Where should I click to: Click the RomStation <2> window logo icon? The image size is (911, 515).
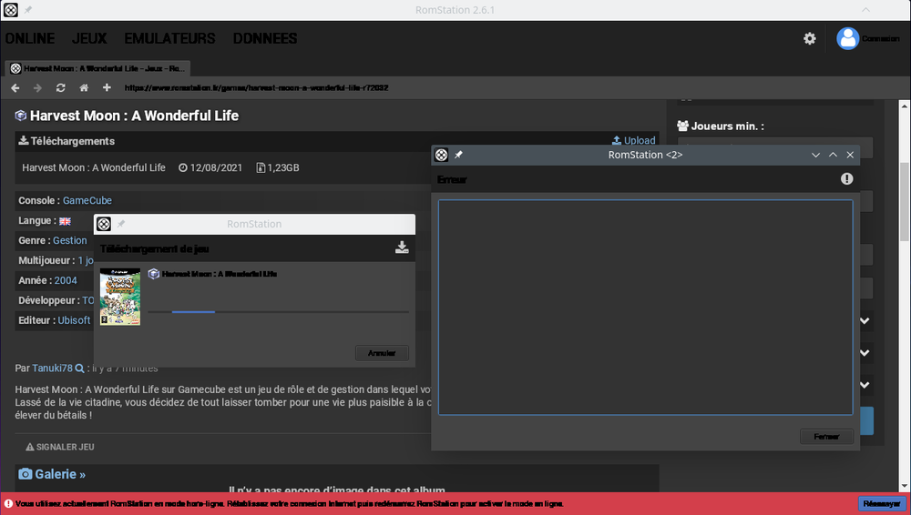(442, 155)
